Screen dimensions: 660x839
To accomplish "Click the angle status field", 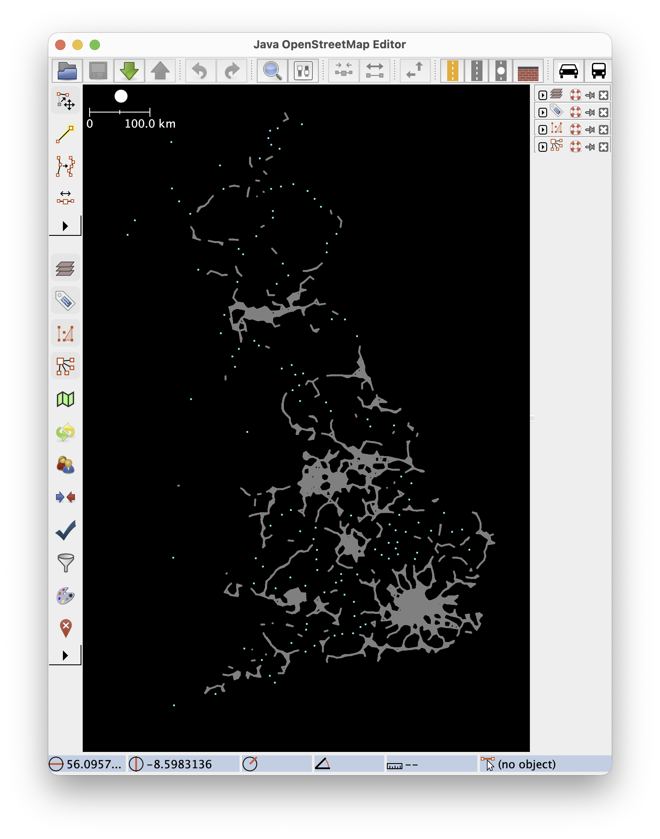I will pos(349,764).
